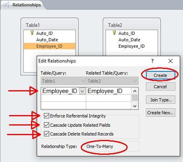Screen dimensions: 183x162
Task: Open the Join Type options
Action: click(x=160, y=100)
